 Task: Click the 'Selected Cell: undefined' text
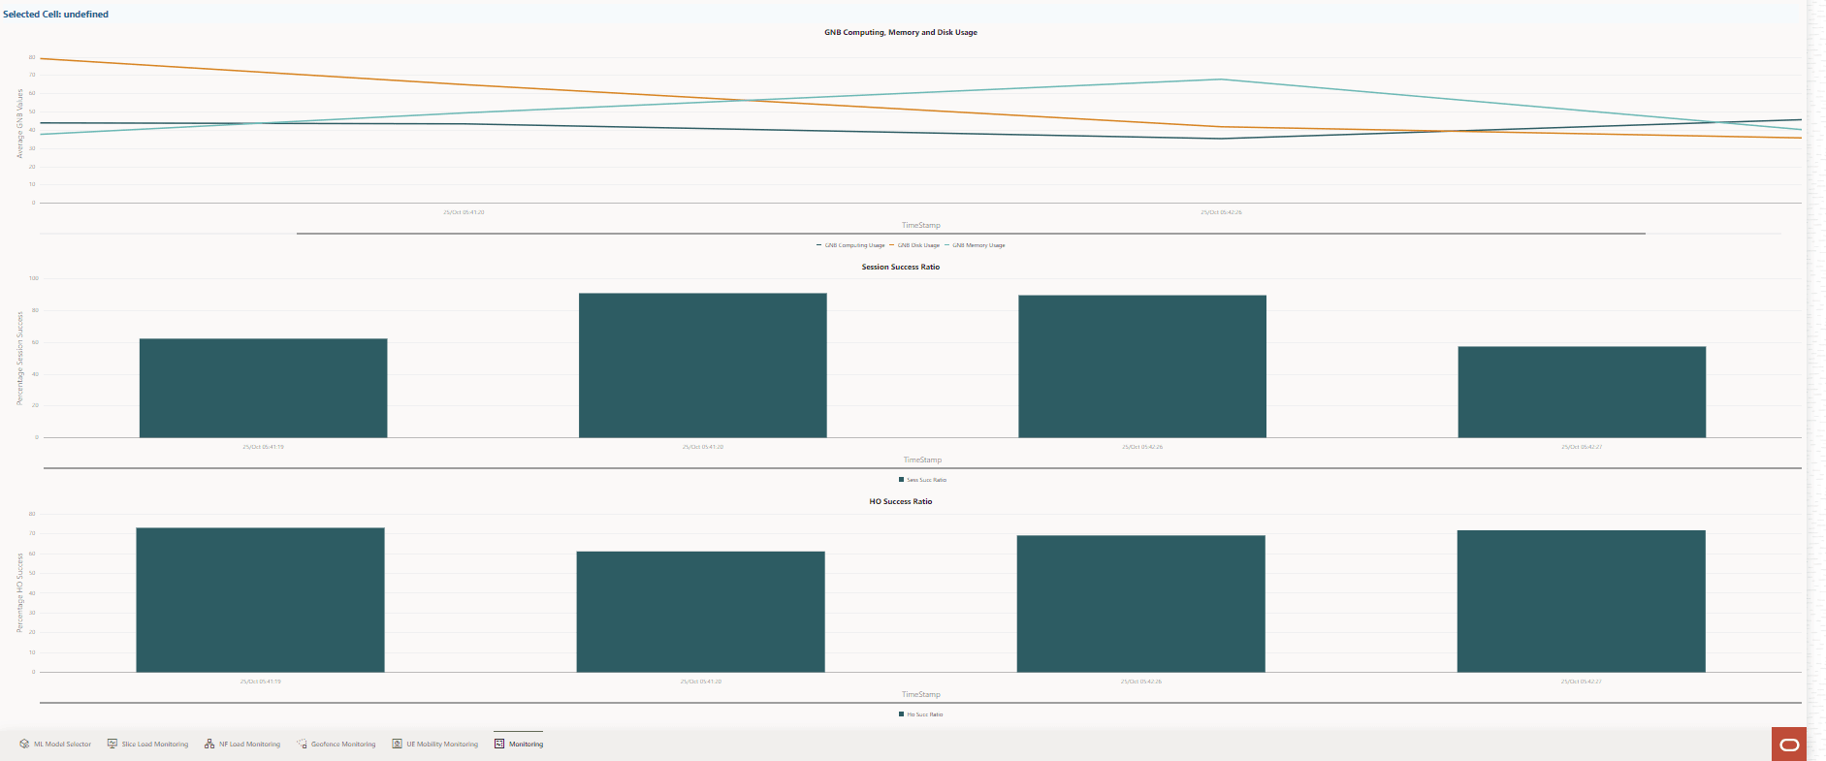coord(55,15)
